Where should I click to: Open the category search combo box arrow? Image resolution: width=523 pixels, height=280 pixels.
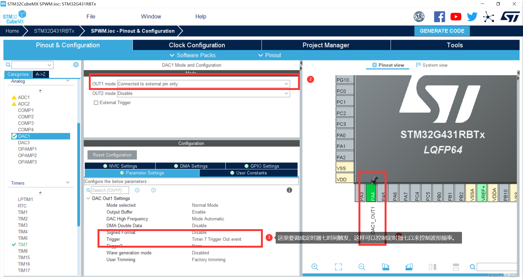(49, 65)
